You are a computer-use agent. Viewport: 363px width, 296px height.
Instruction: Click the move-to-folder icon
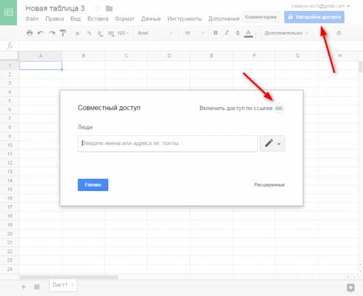coord(109,8)
